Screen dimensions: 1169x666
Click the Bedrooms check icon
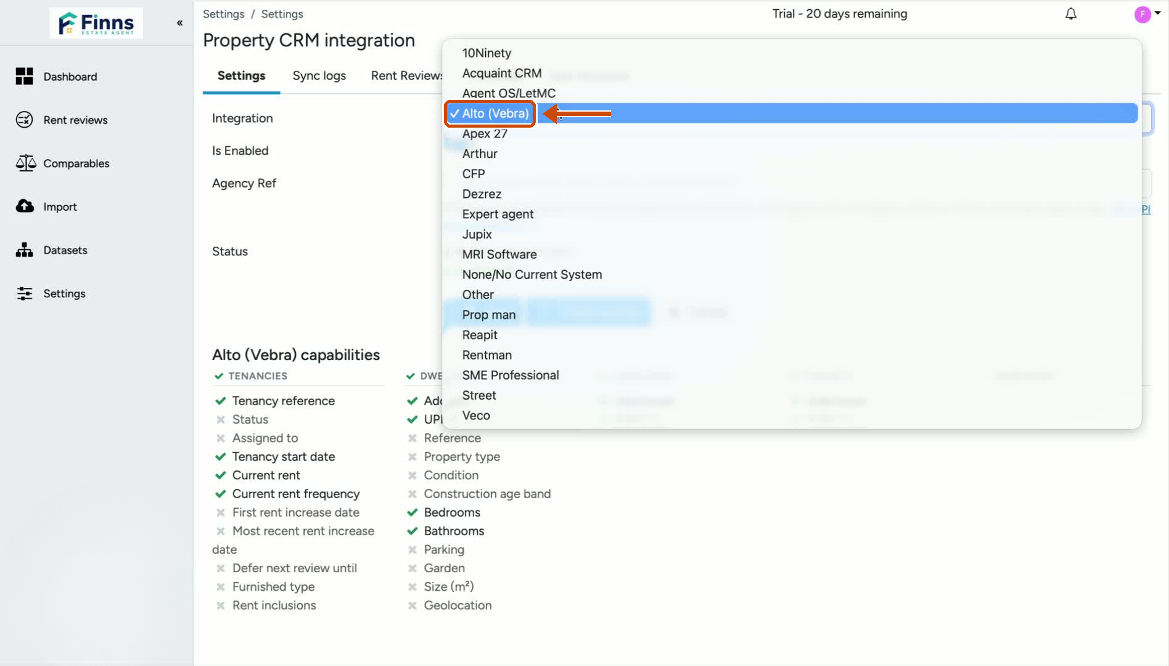coord(412,512)
